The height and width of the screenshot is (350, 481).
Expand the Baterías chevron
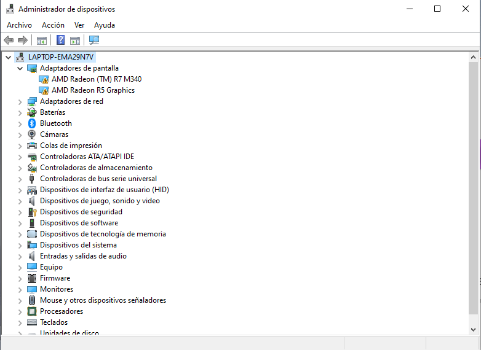pyautogui.click(x=20, y=113)
